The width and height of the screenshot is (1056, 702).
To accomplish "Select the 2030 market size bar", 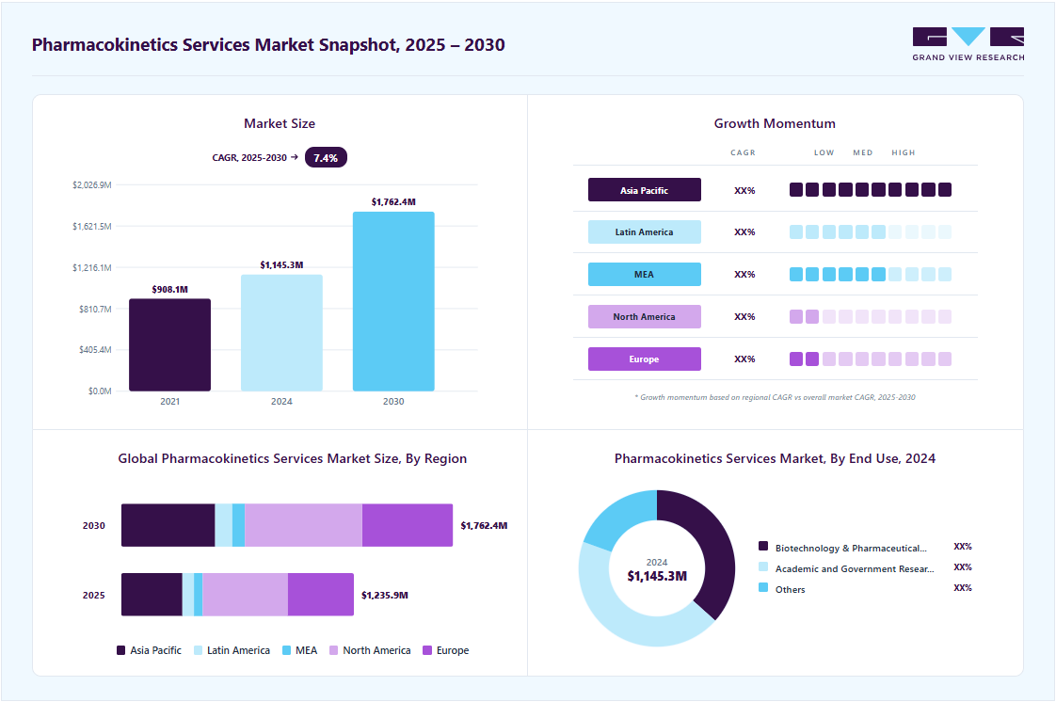I will point(393,301).
